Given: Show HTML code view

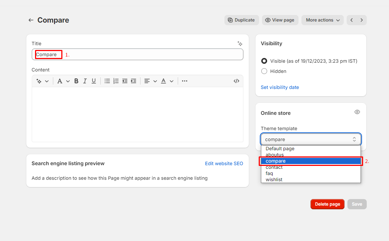Looking at the screenshot, I should (236, 81).
